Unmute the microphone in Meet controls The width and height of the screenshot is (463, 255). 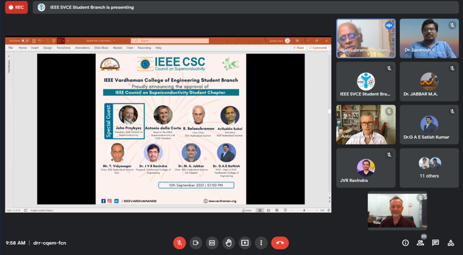tap(179, 243)
